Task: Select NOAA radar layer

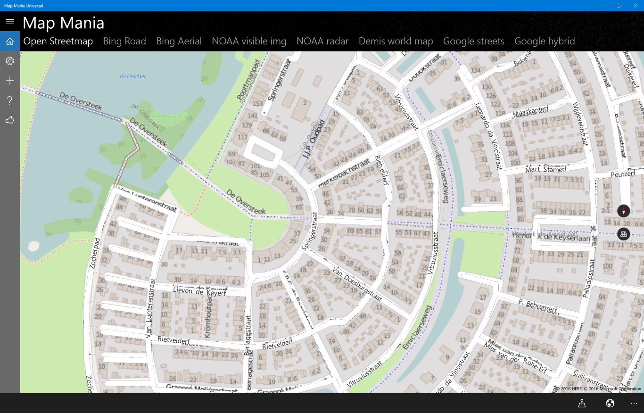Action: (322, 41)
